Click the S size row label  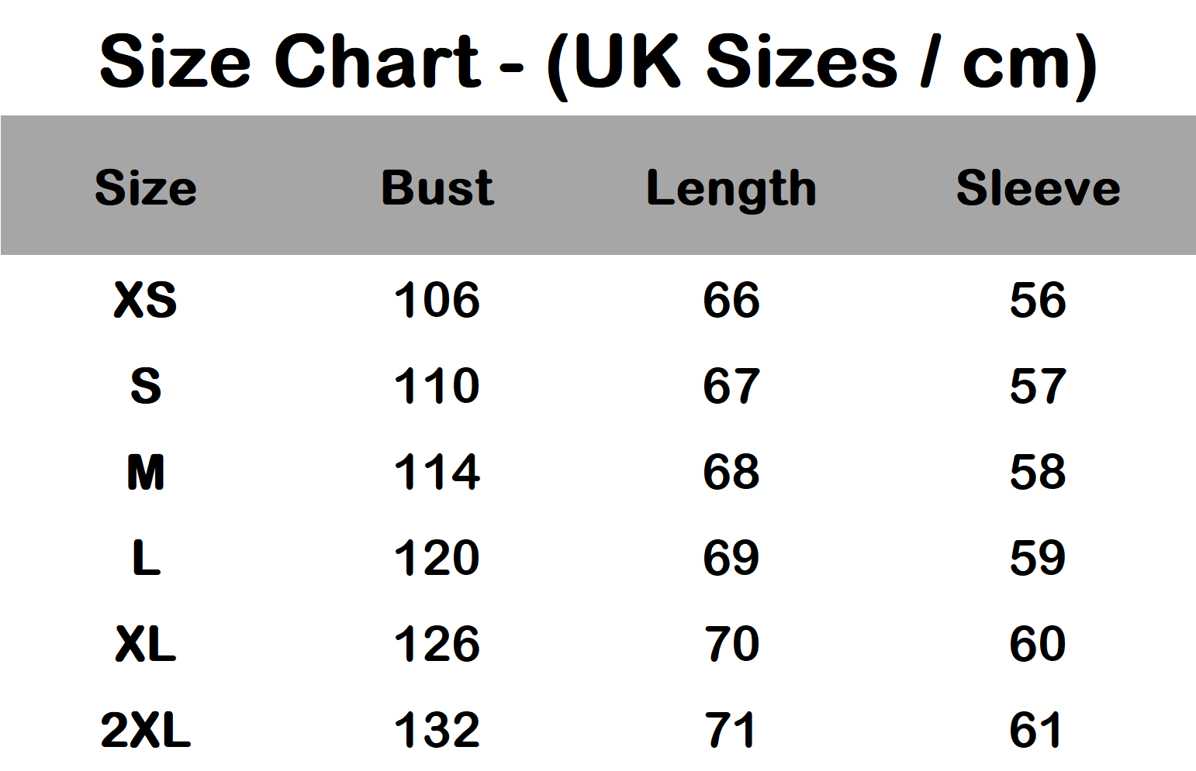pos(146,386)
